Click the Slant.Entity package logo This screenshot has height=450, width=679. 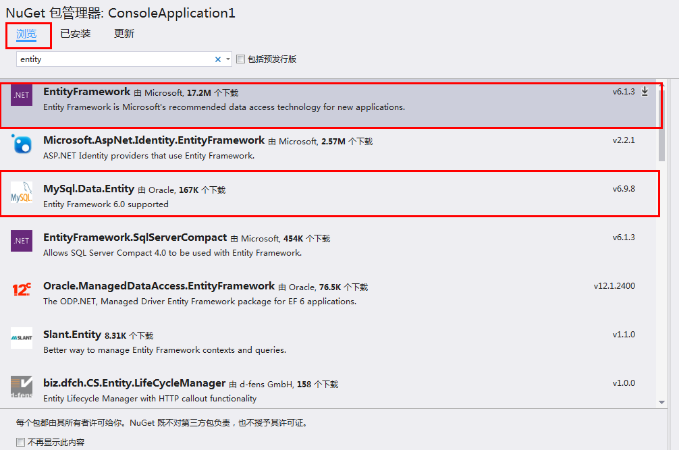(22, 337)
